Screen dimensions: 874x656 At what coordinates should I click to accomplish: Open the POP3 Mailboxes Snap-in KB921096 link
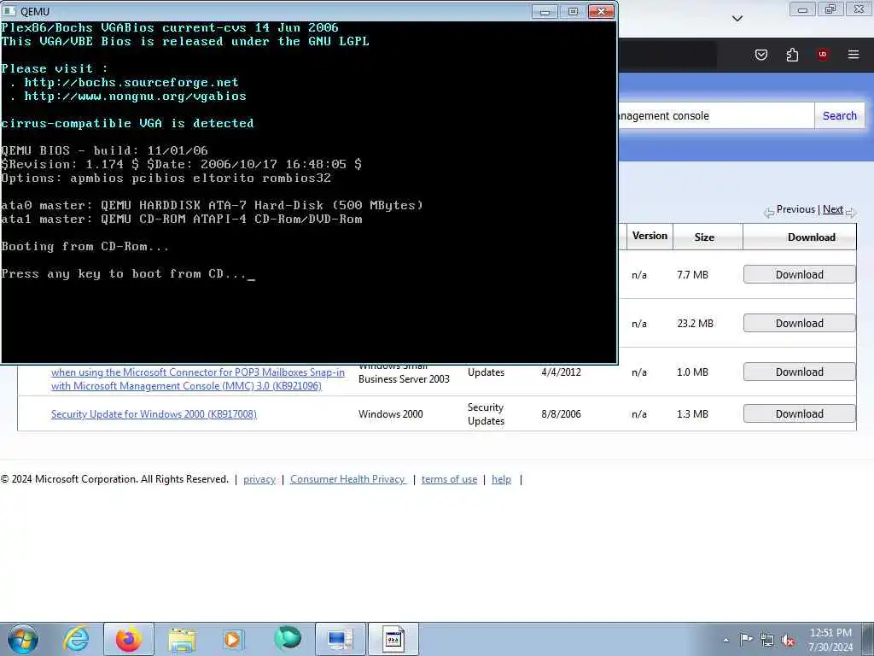198,378
